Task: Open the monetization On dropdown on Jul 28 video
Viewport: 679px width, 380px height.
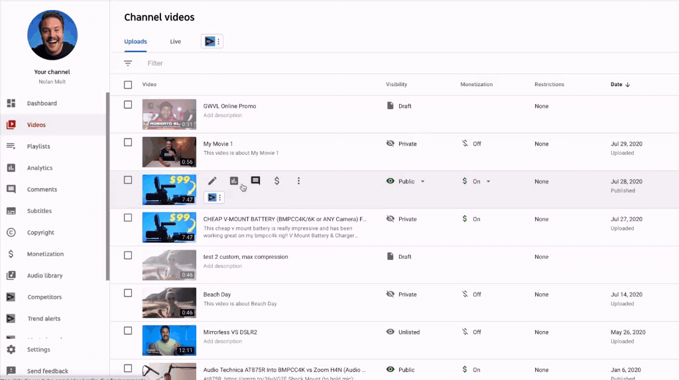Action: pos(488,181)
